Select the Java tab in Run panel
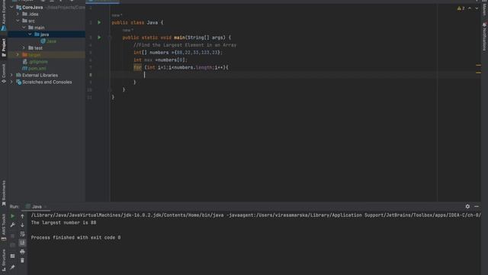The width and height of the screenshot is (488, 275). [36, 206]
